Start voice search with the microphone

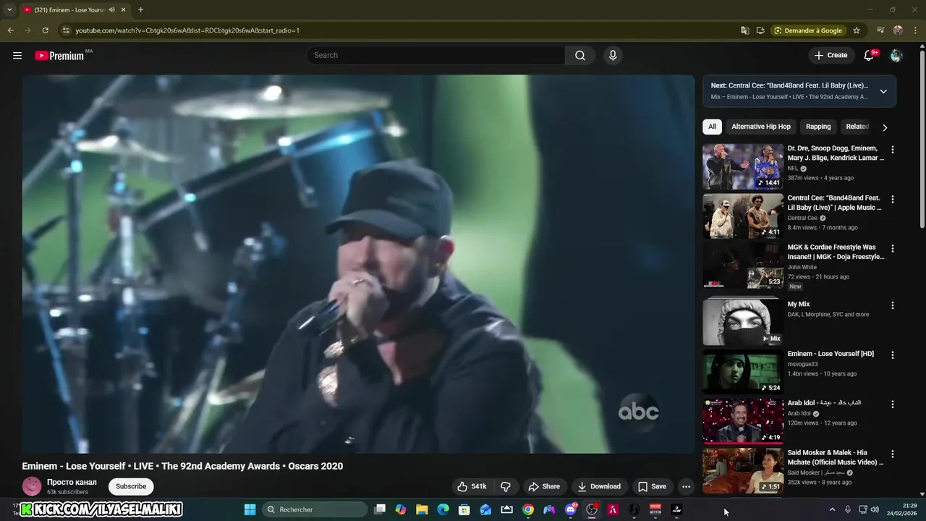[613, 56]
